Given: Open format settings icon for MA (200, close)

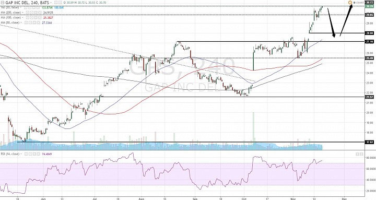Looking at the screenshot, I should [x=31, y=13].
